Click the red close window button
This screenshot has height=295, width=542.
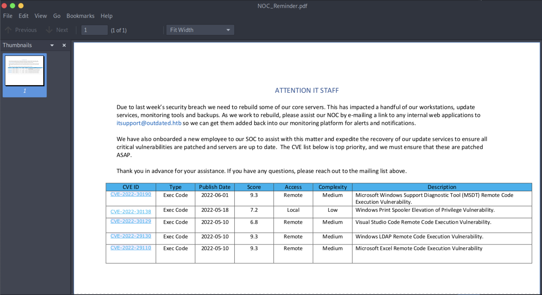tap(4, 6)
